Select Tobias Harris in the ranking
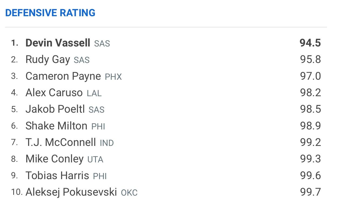The height and width of the screenshot is (204, 341). point(57,176)
